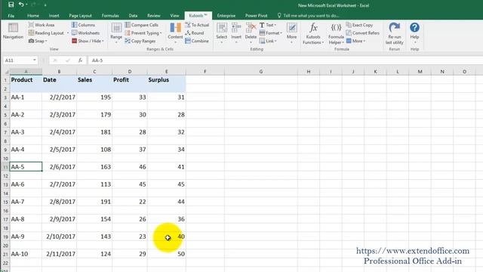
Task: Open the Content tools button
Action: tap(175, 32)
